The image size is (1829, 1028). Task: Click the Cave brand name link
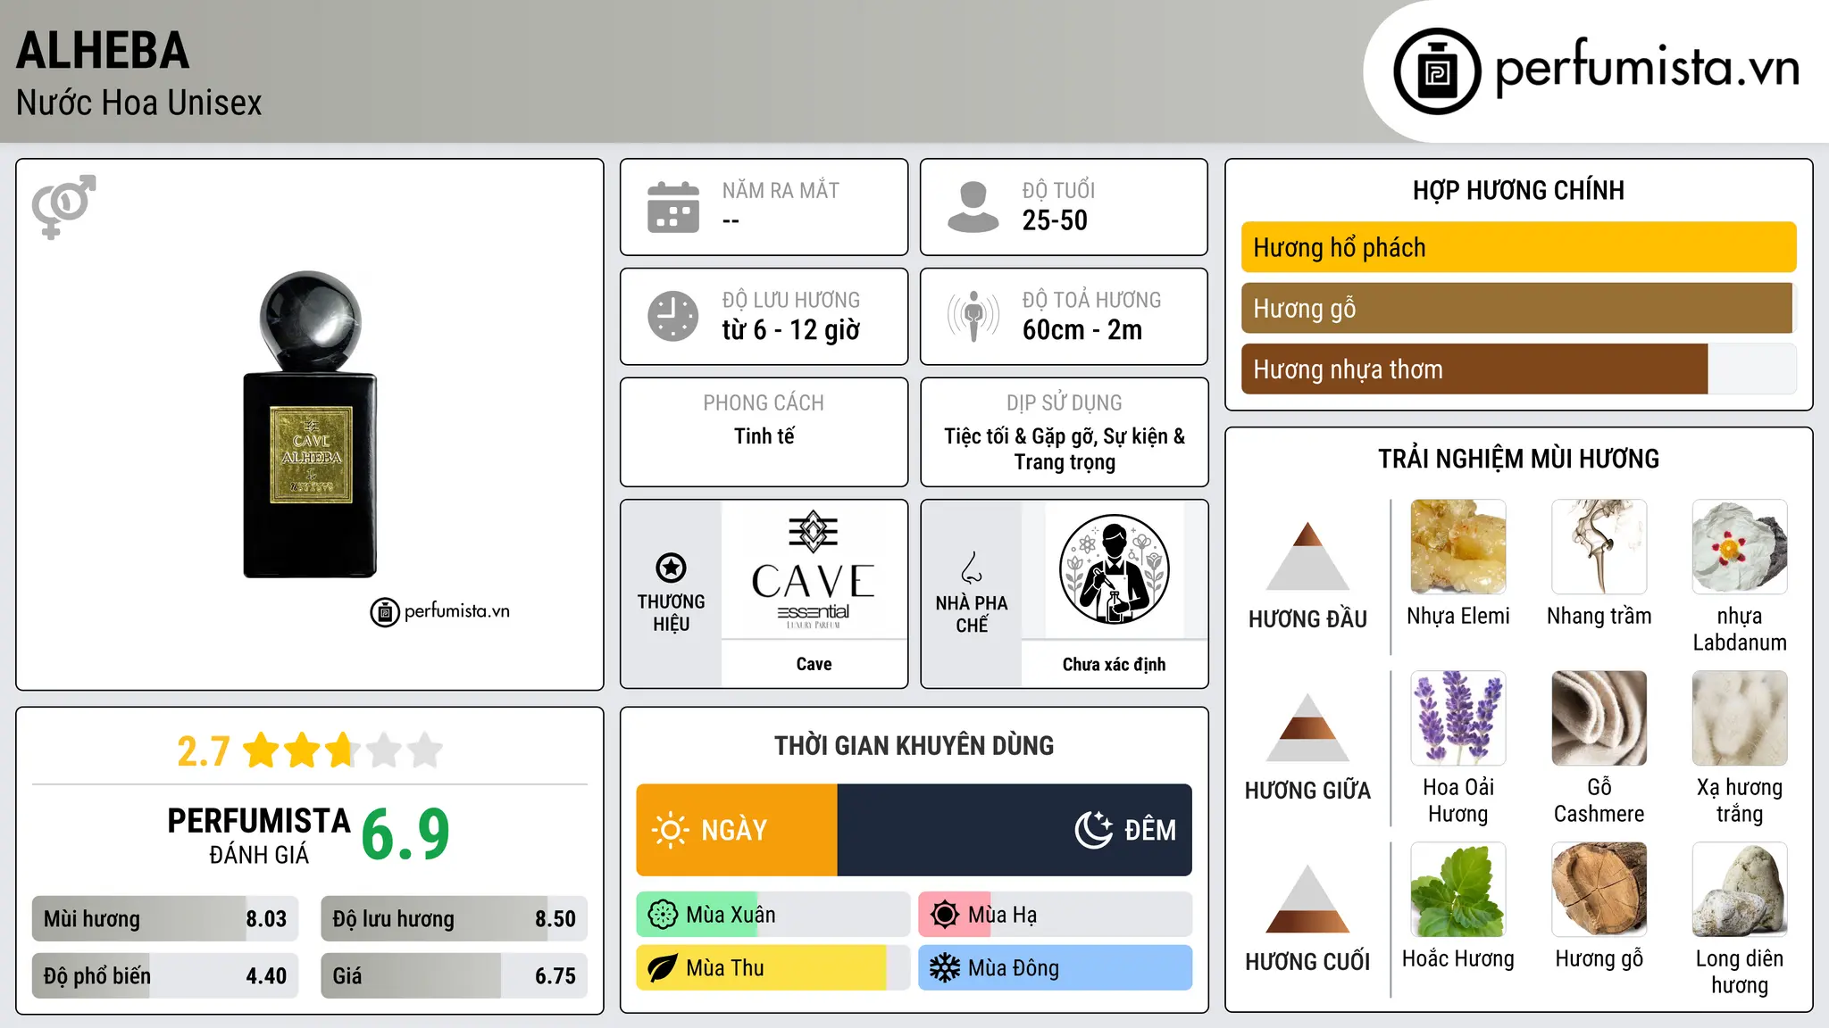(x=814, y=664)
